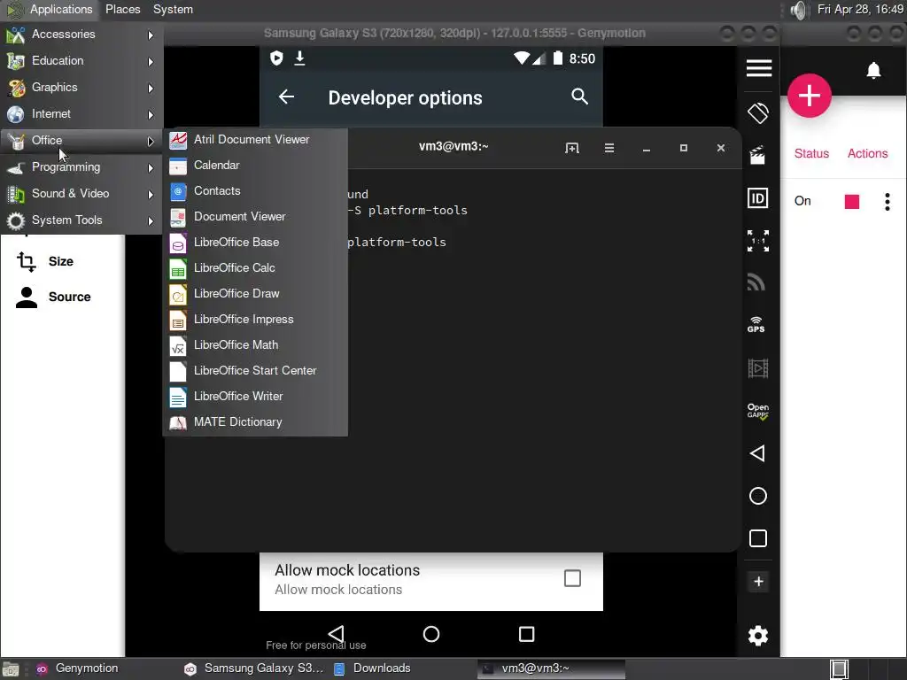The width and height of the screenshot is (907, 680).
Task: Switch to vm3@vm3 terminal in taskbar
Action: pyautogui.click(x=551, y=668)
